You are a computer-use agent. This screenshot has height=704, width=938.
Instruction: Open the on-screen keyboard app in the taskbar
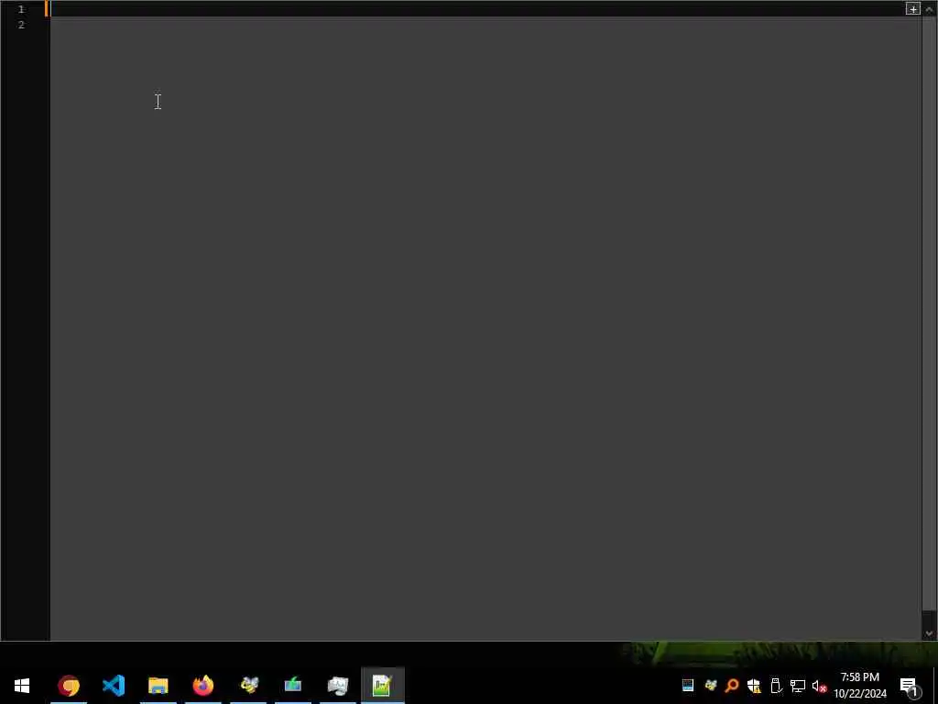coord(293,686)
